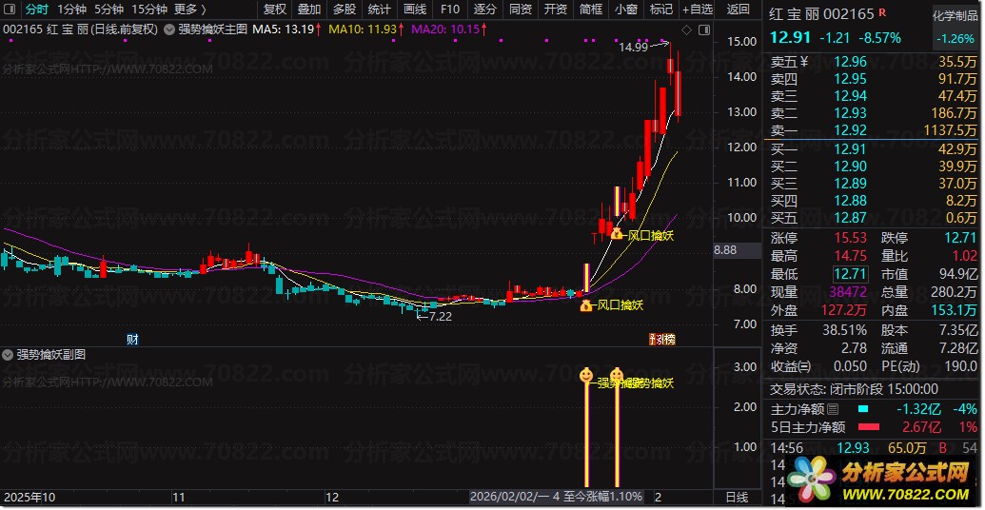Click the 复权 toolbar button
The width and height of the screenshot is (985, 510).
[x=274, y=10]
